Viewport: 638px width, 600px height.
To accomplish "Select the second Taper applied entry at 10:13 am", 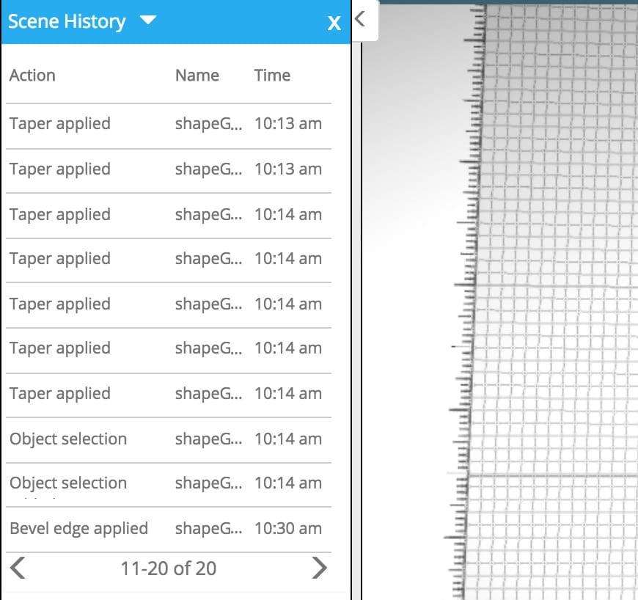I will pyautogui.click(x=60, y=169).
